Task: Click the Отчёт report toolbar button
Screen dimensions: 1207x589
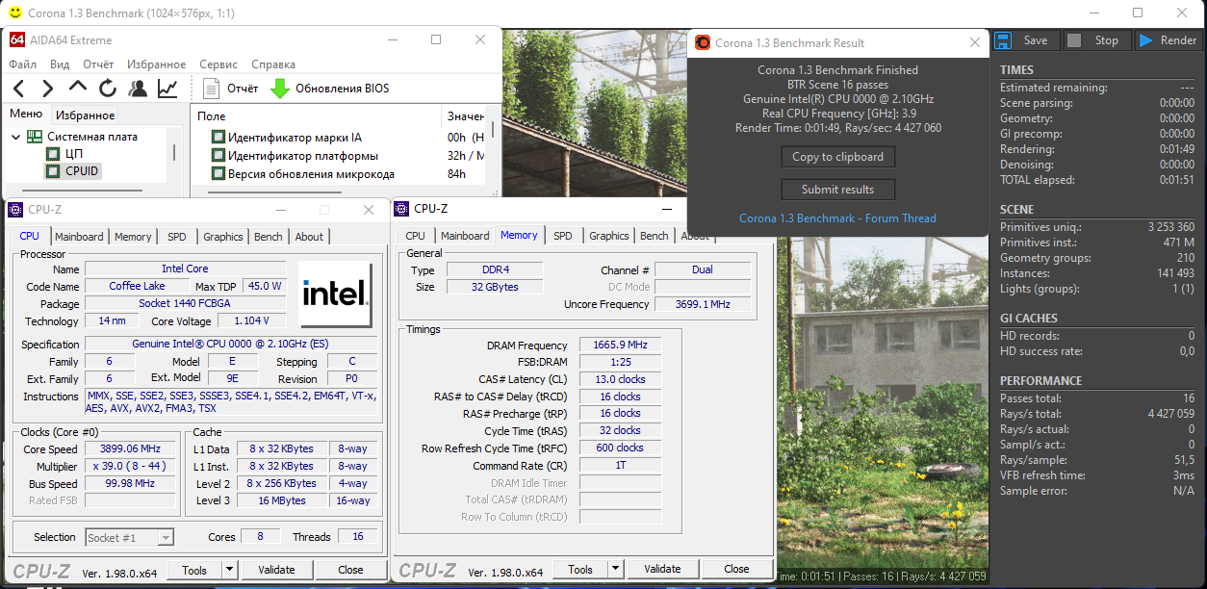Action: pos(231,89)
